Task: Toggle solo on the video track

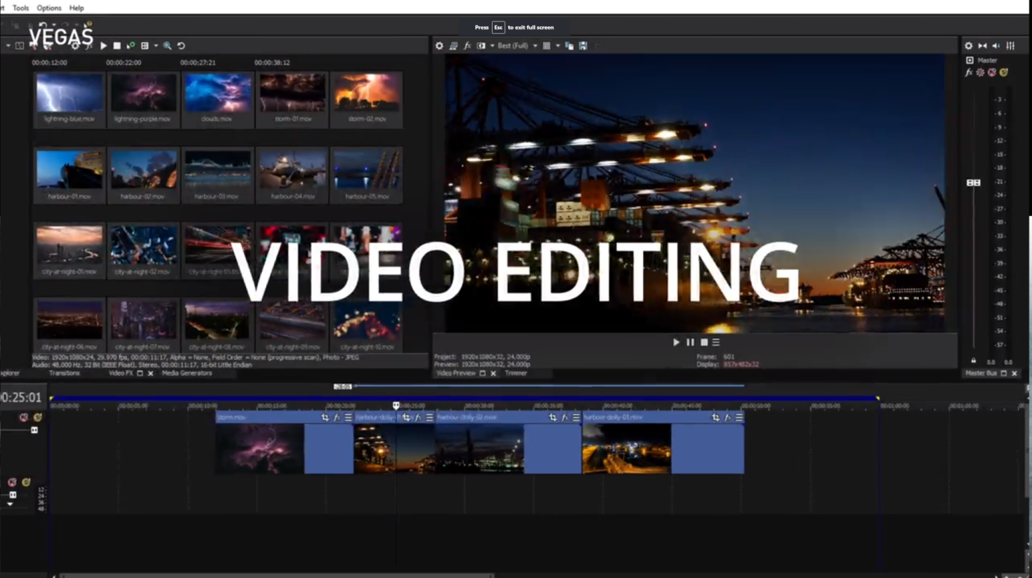Action: click(38, 418)
